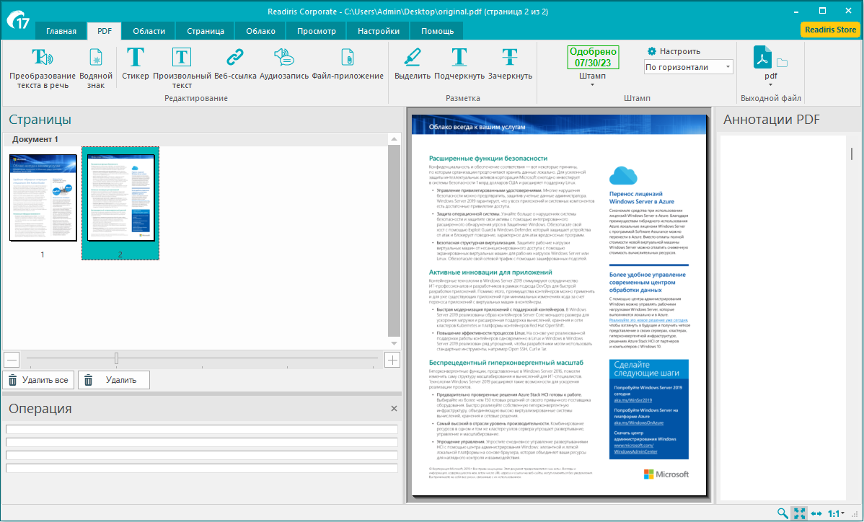
Task: Activate the Highlight markup tool
Action: click(x=412, y=58)
